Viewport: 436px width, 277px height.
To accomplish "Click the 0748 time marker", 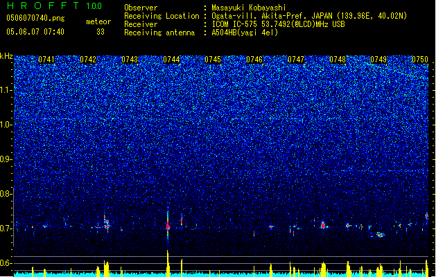I will tap(338, 60).
